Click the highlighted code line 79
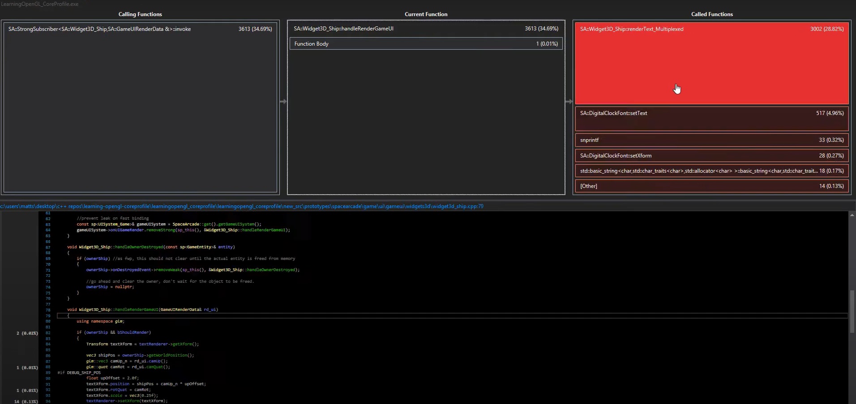The image size is (856, 404). tap(452, 315)
